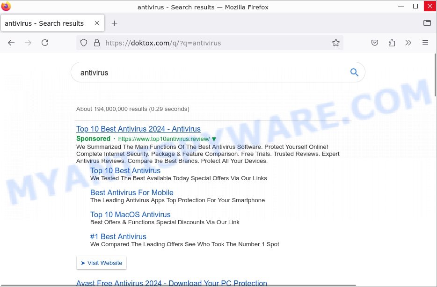Click the About 194,000,000 results text

pyautogui.click(x=133, y=109)
